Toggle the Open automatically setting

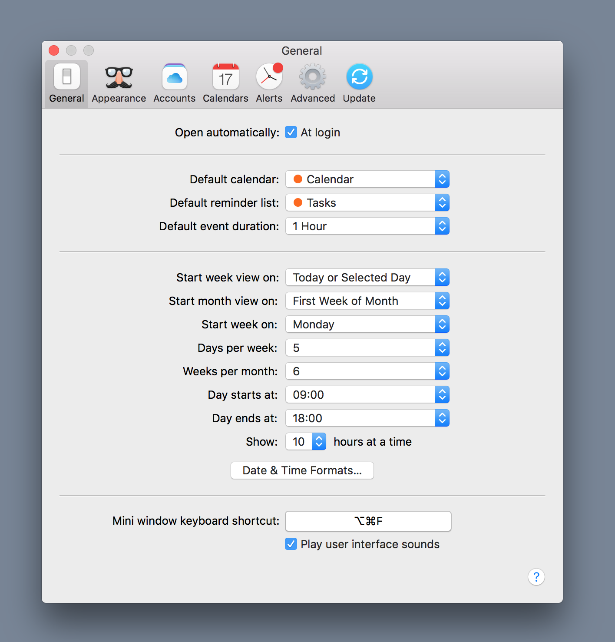[x=291, y=132]
